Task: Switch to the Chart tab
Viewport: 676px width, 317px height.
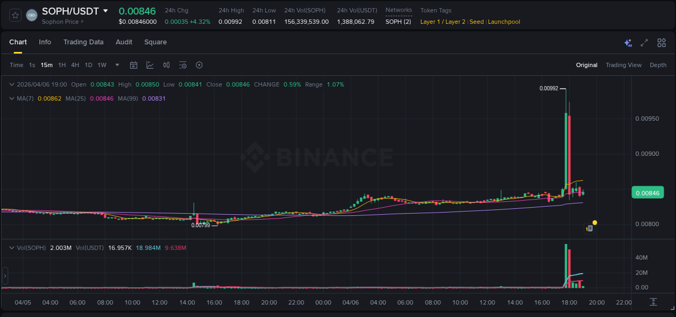Action: [18, 42]
